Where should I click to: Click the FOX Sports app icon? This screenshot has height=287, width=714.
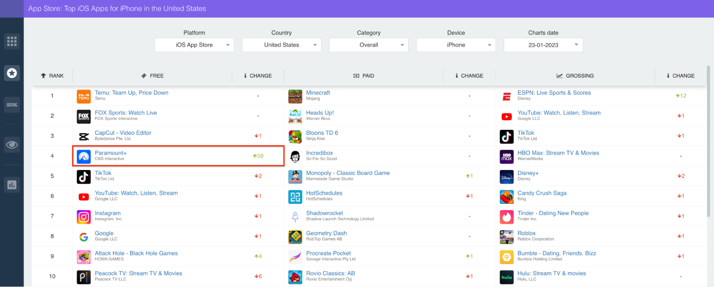coord(84,116)
